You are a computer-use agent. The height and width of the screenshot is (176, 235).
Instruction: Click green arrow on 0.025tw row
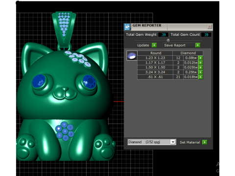pyautogui.click(x=201, y=67)
